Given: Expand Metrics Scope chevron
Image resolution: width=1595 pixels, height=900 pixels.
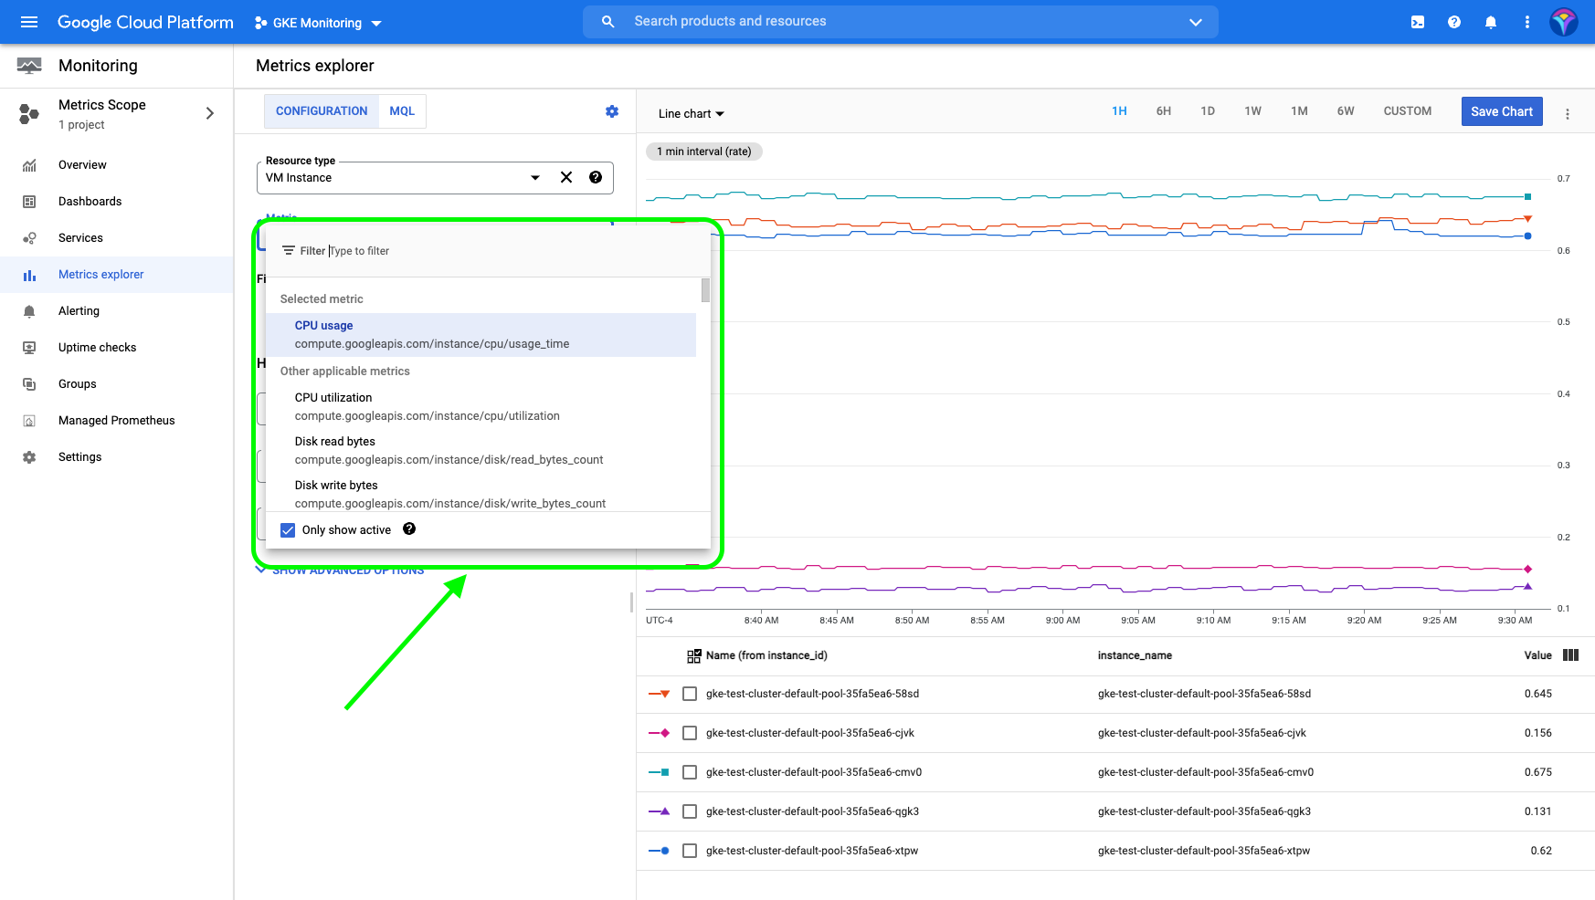Looking at the screenshot, I should click(x=210, y=113).
